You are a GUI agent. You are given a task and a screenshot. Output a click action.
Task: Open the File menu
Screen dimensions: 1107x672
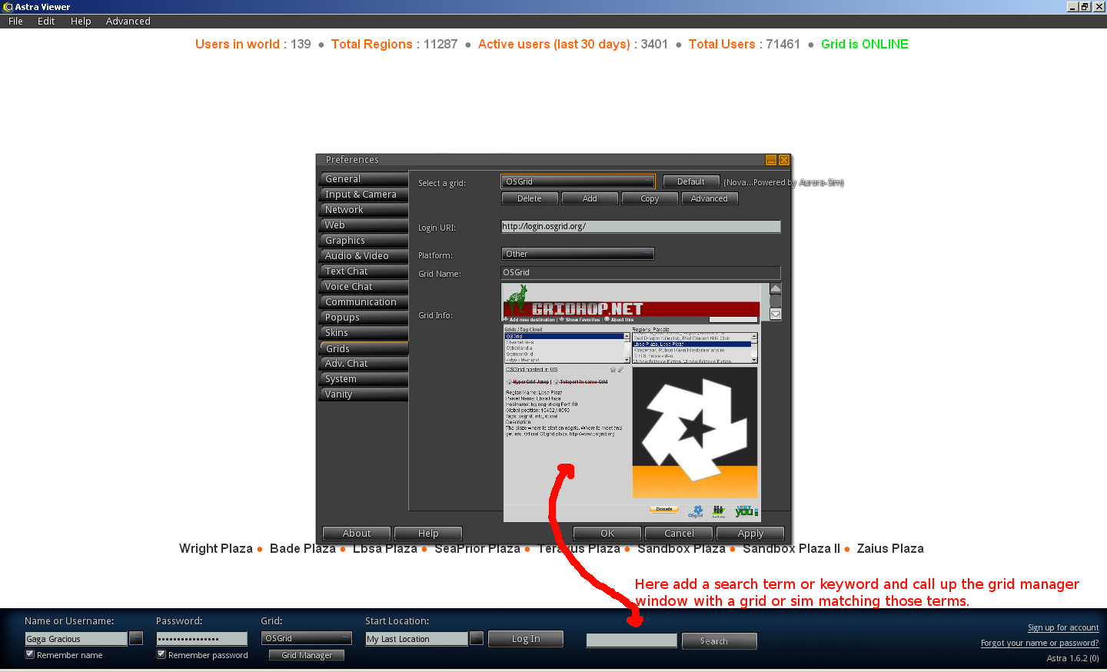click(x=15, y=22)
